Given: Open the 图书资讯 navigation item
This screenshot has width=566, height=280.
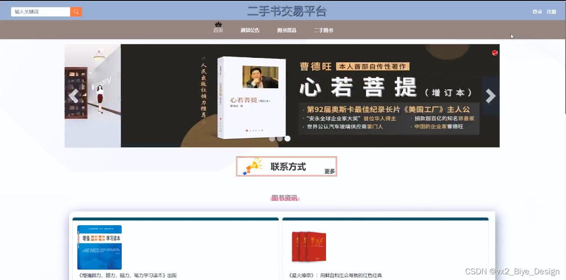Looking at the screenshot, I should [x=287, y=30].
